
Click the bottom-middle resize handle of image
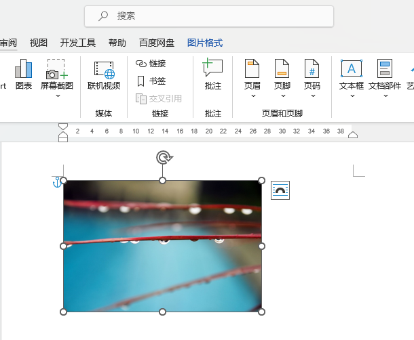163,312
